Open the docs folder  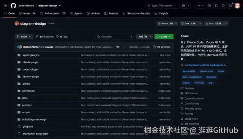pos(25,98)
